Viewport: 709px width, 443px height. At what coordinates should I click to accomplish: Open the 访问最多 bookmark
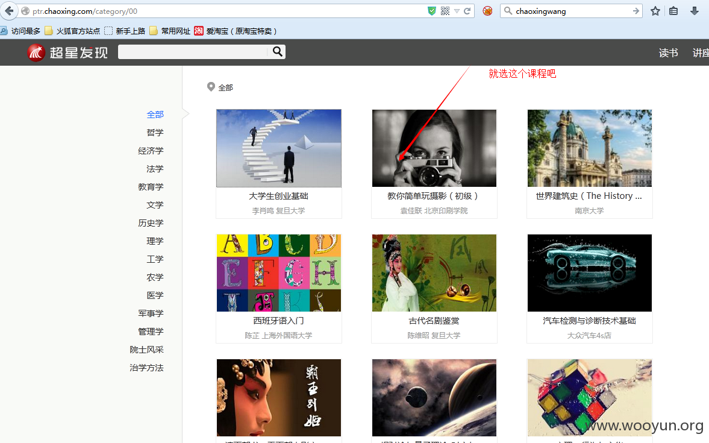(x=21, y=31)
